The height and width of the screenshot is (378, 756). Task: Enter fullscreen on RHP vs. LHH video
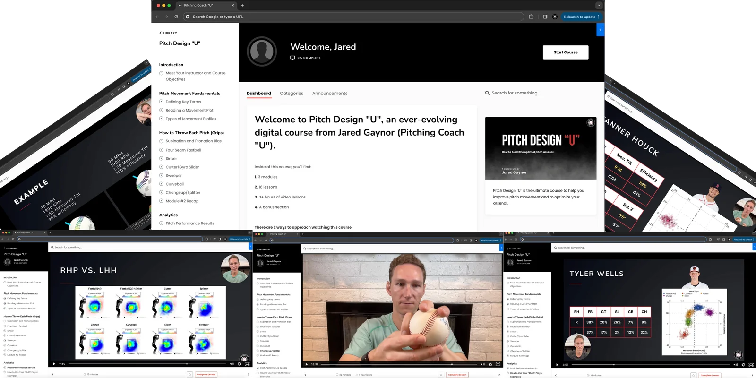(247, 364)
